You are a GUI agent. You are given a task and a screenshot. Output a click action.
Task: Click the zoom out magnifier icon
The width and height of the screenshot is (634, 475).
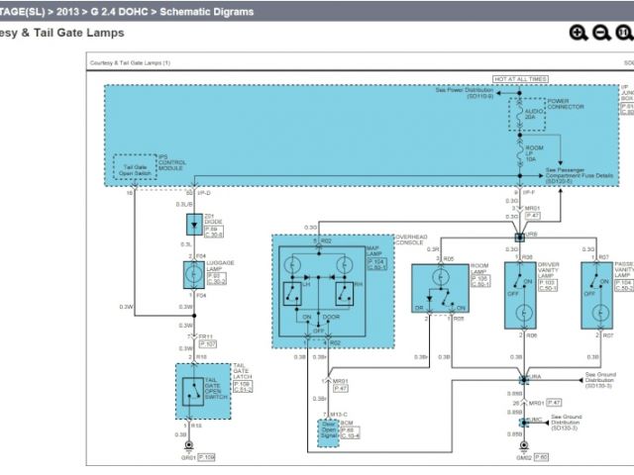(x=601, y=33)
